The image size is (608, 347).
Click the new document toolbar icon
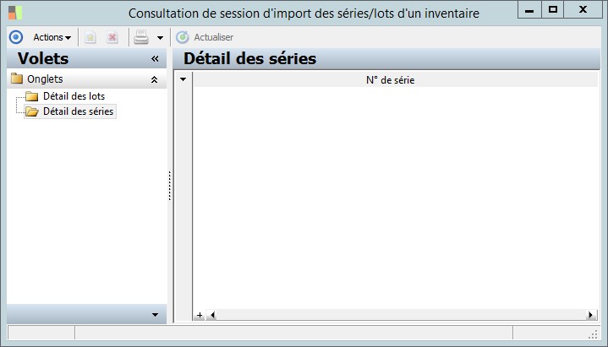coord(90,37)
